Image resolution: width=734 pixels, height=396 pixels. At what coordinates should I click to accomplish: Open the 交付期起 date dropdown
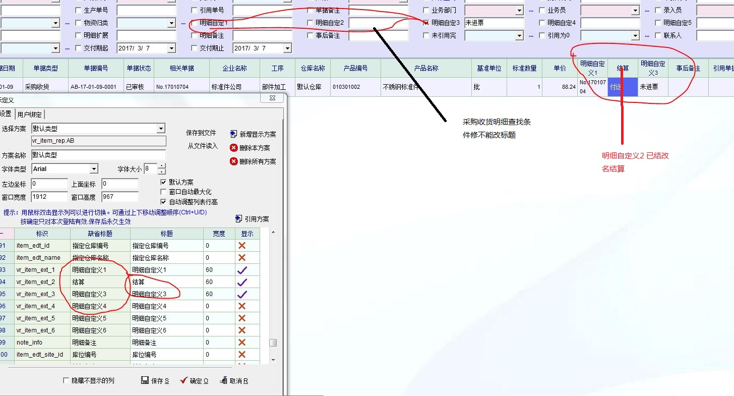(x=171, y=48)
